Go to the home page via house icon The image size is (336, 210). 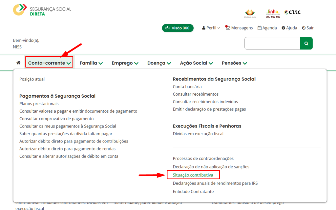point(18,63)
